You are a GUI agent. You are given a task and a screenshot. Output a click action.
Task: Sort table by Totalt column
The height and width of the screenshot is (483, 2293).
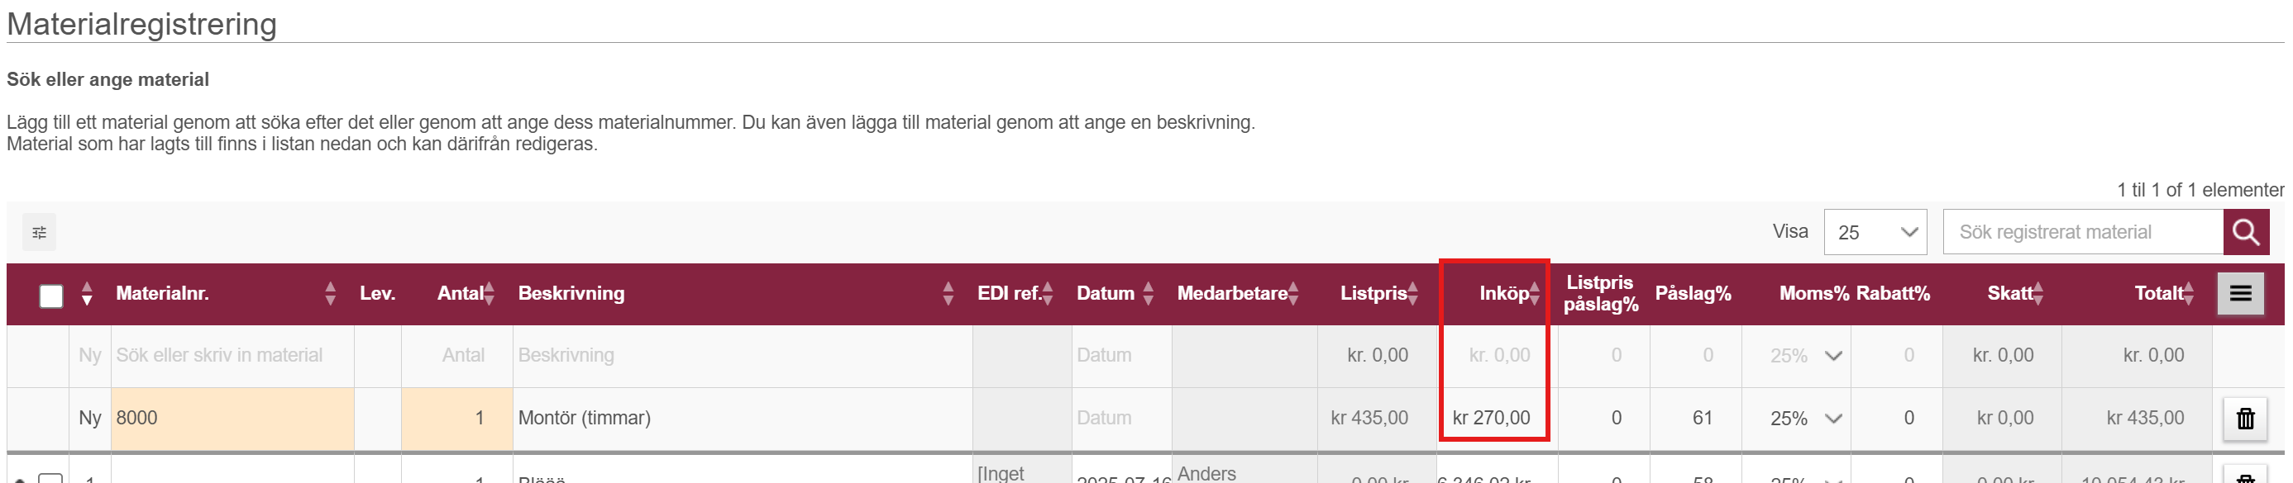tap(2189, 294)
